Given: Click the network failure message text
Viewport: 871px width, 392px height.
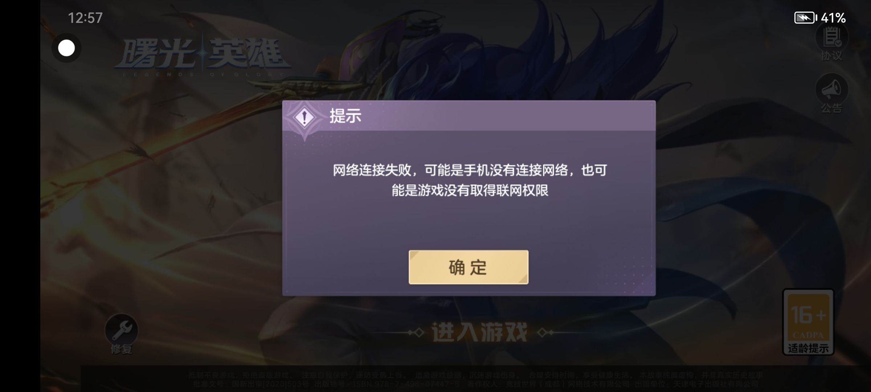Looking at the screenshot, I should pyautogui.click(x=470, y=180).
